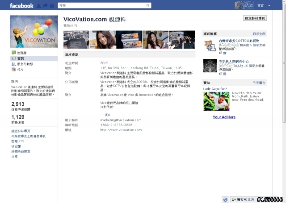This screenshot has height=203, width=286.
Task: Click the 2,913 likes count
Action: 18,104
